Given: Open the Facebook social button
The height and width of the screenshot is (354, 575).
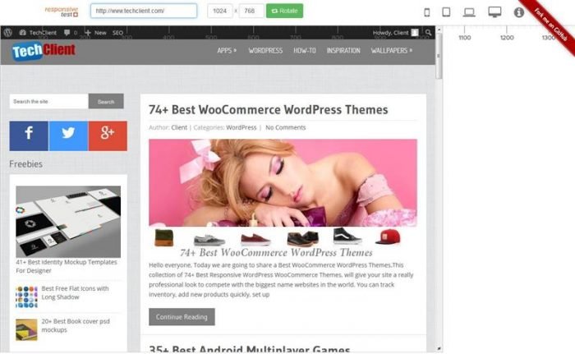Looking at the screenshot, I should tap(29, 136).
